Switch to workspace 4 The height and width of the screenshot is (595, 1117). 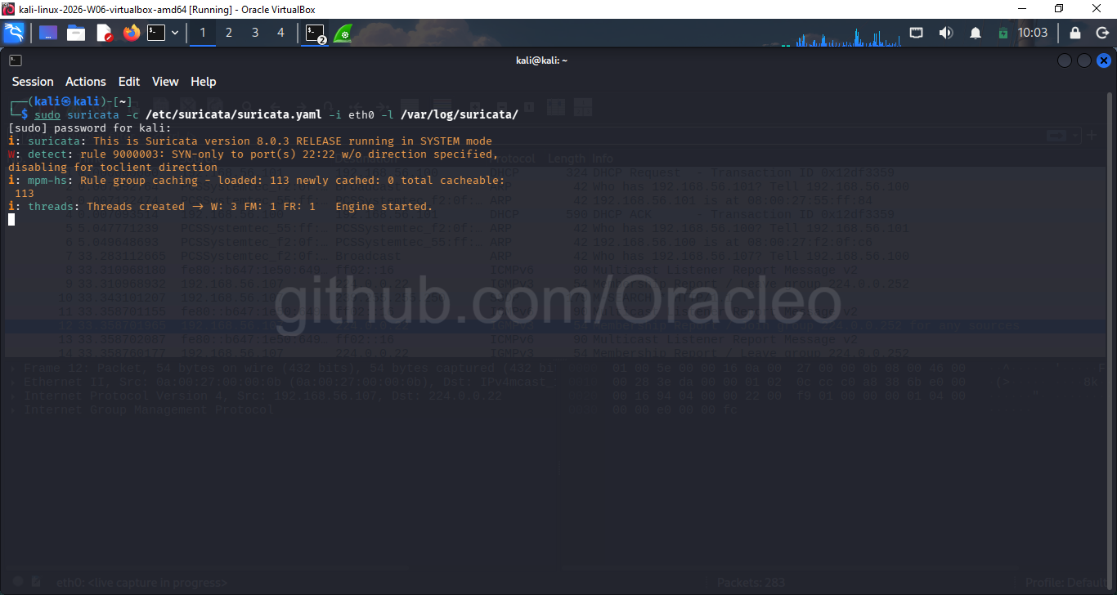(x=281, y=33)
